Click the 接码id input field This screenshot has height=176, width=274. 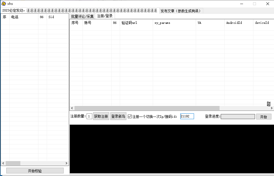point(187,116)
